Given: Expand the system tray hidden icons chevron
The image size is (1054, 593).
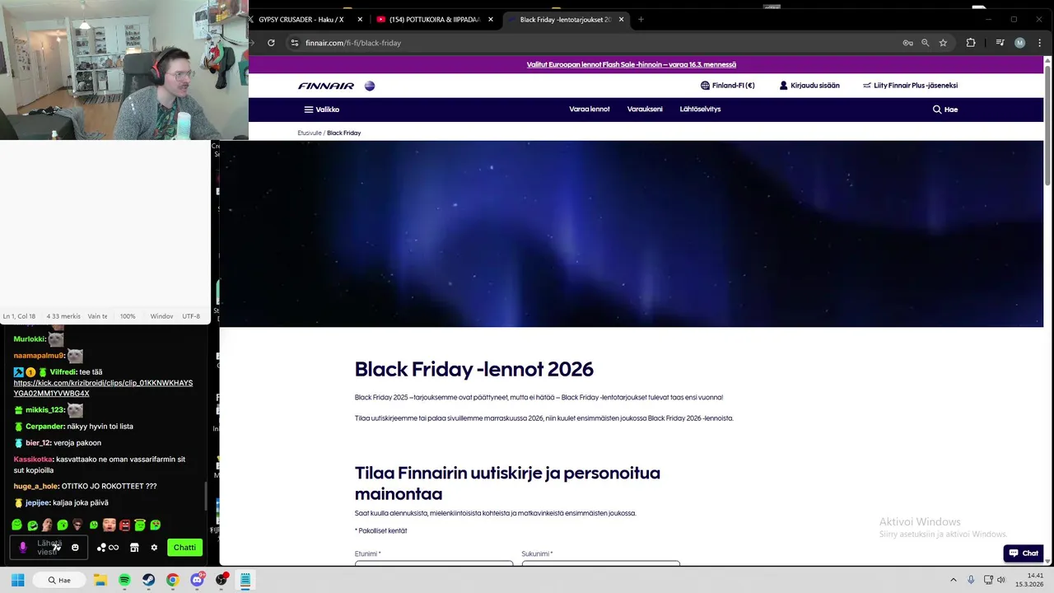Looking at the screenshot, I should 954,580.
